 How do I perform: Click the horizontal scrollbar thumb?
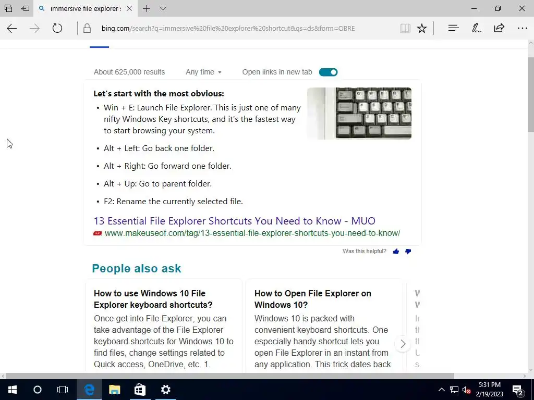coord(230,376)
